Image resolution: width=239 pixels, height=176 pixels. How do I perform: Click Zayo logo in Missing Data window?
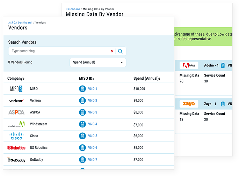pos(189,104)
